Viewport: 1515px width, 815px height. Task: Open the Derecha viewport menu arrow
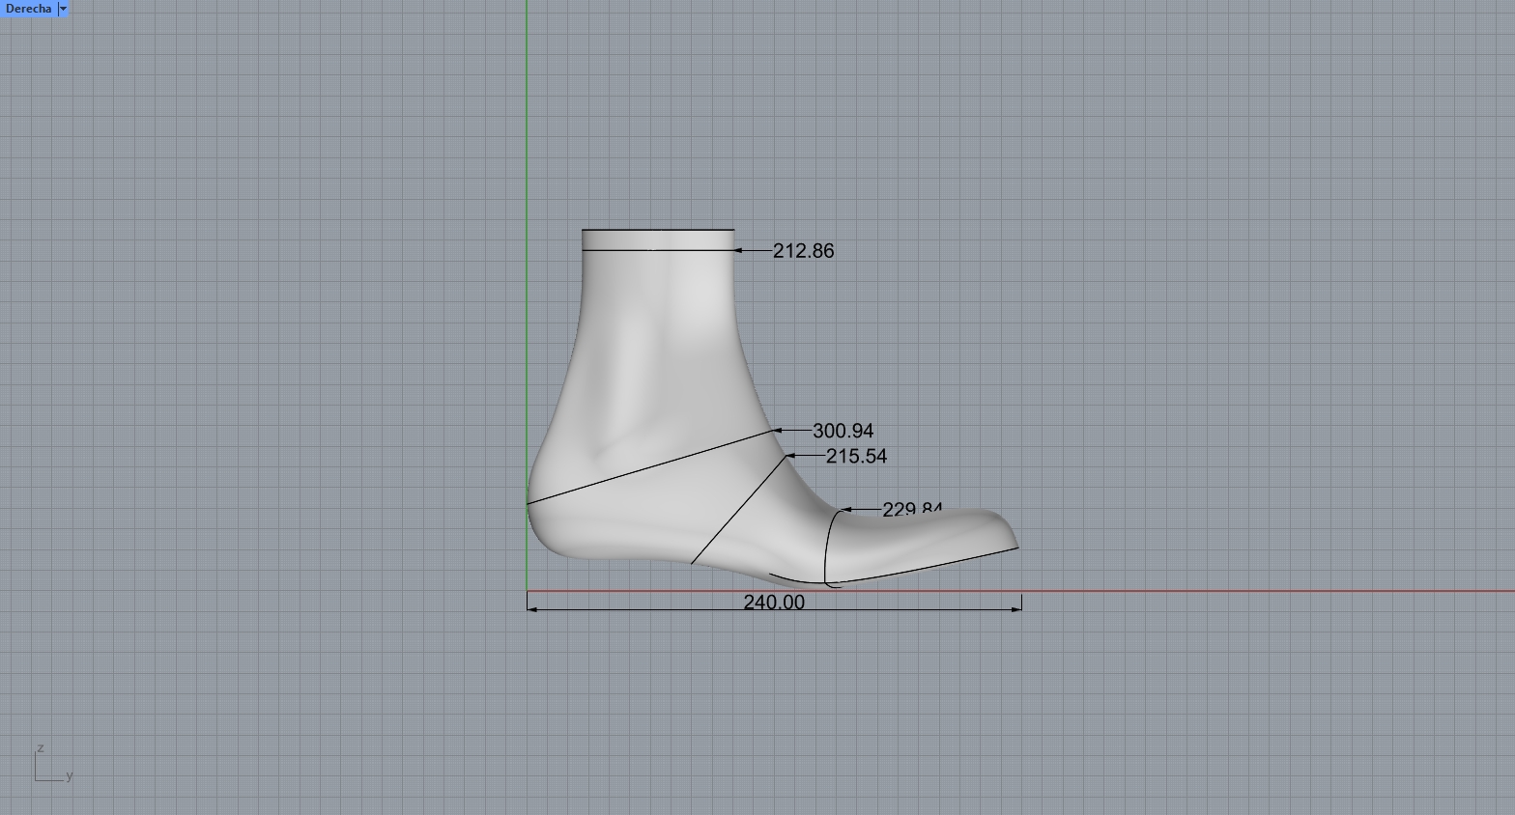pyautogui.click(x=63, y=9)
